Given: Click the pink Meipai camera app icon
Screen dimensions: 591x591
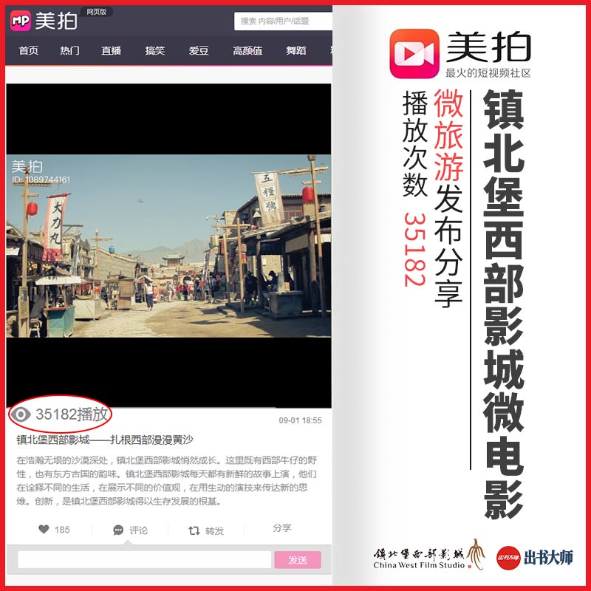Looking at the screenshot, I should point(414,53).
